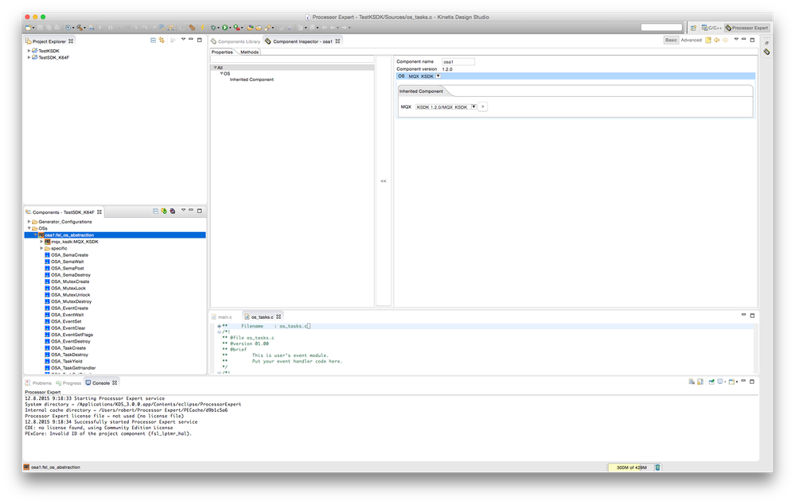Select OSA_MutexLock method
795x504 pixels.
point(68,289)
